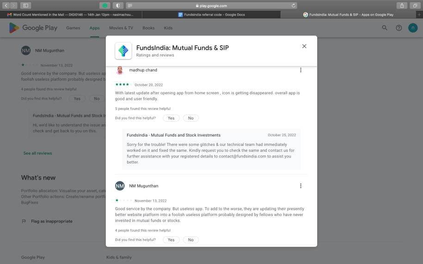Open the Kids section
The height and width of the screenshot is (264, 423).
(168, 28)
